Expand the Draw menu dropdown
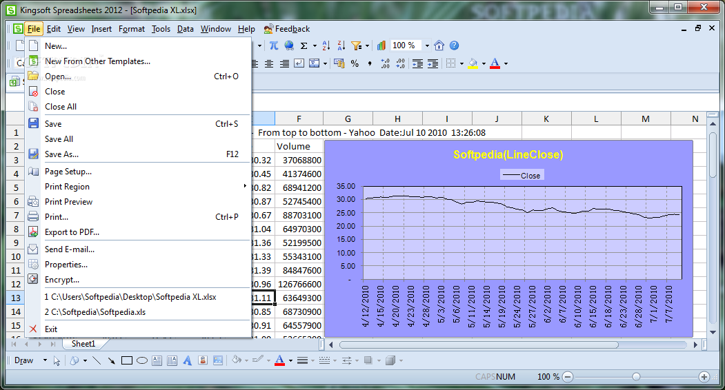The image size is (725, 390). click(x=45, y=360)
